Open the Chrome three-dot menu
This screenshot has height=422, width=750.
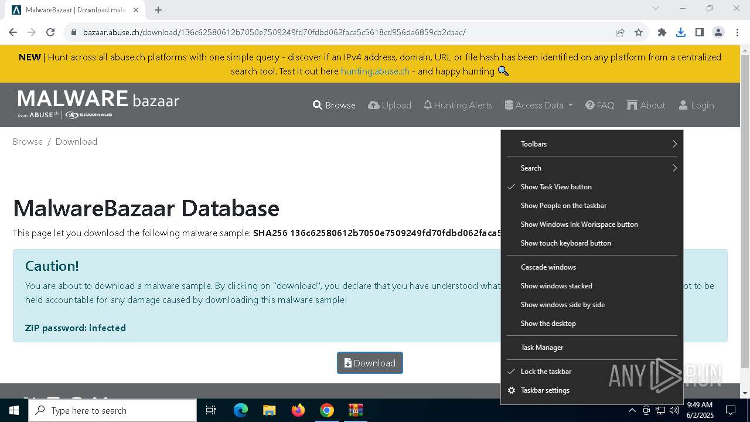point(737,32)
